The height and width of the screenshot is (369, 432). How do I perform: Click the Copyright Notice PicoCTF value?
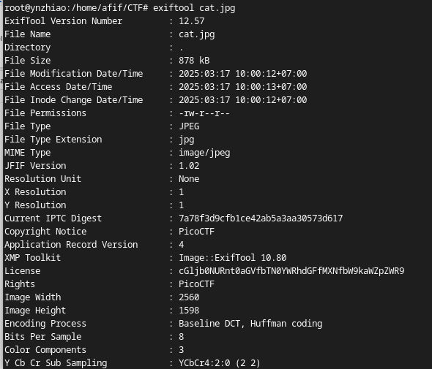click(196, 232)
